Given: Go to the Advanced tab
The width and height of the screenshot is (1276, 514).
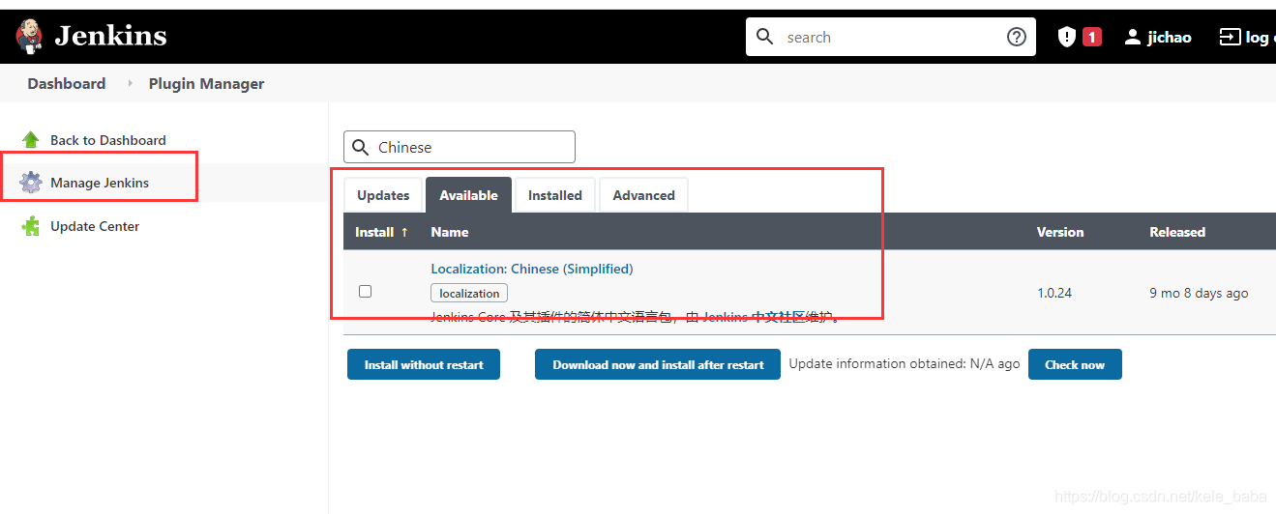Looking at the screenshot, I should tap(643, 195).
